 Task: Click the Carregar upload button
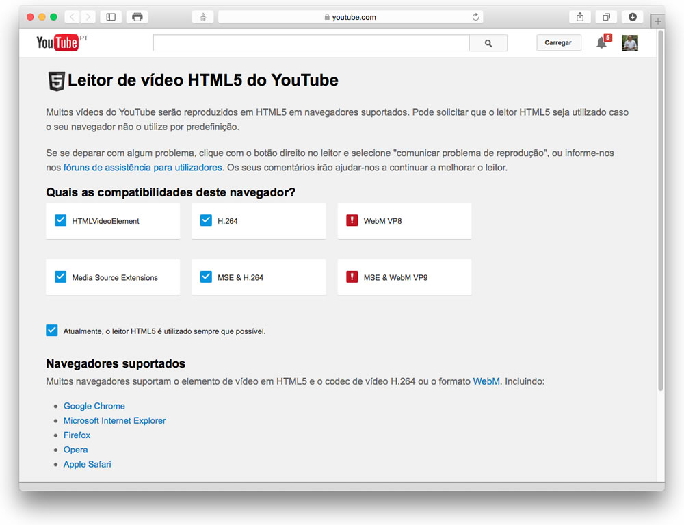pos(558,43)
